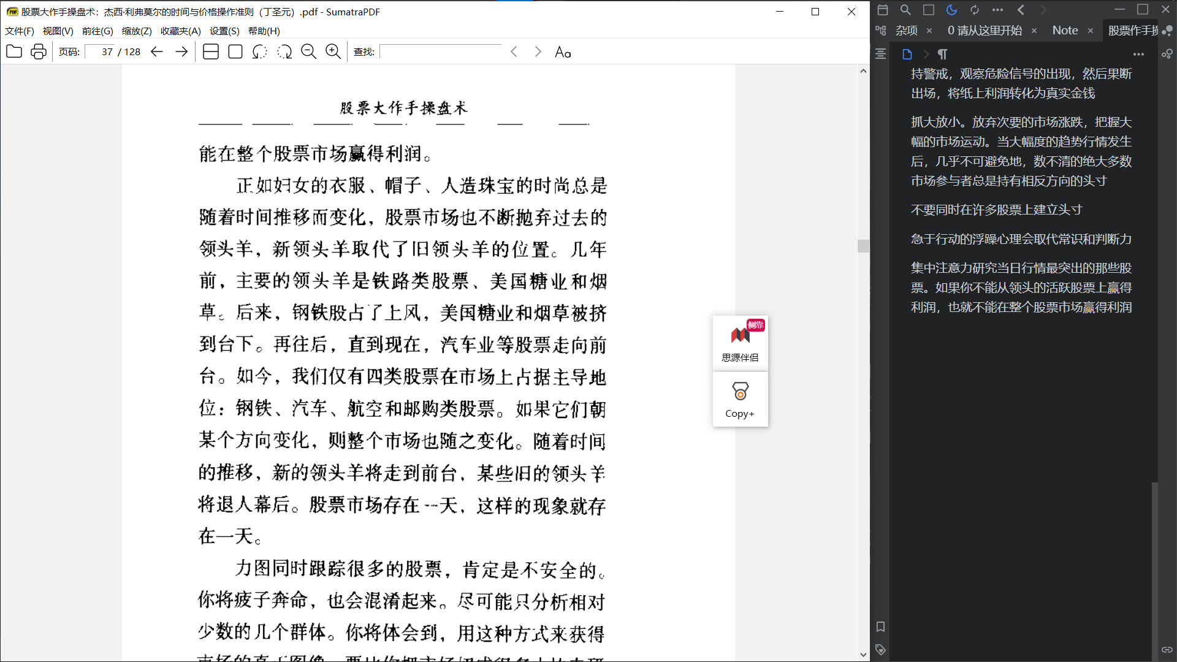1177x662 pixels.
Task: Expand the breadcrumb chevron next to document icon
Action: point(926,54)
